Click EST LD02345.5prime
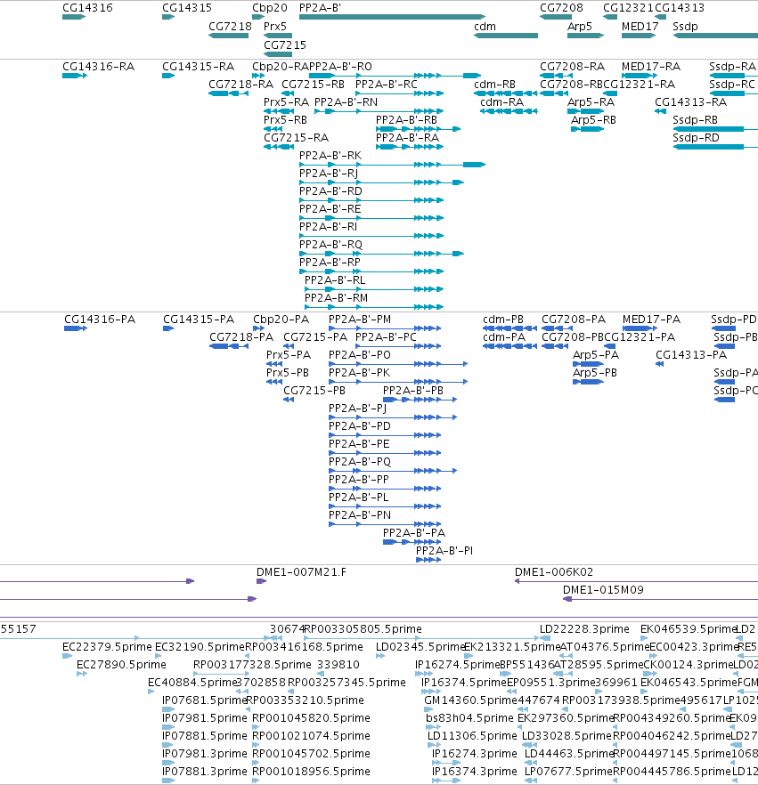Viewport: 758px width, 785px height. (380, 656)
